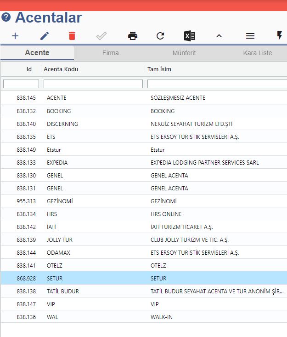Select the DISCERNING row
Viewport: 287px width, 337px height.
(x=144, y=124)
